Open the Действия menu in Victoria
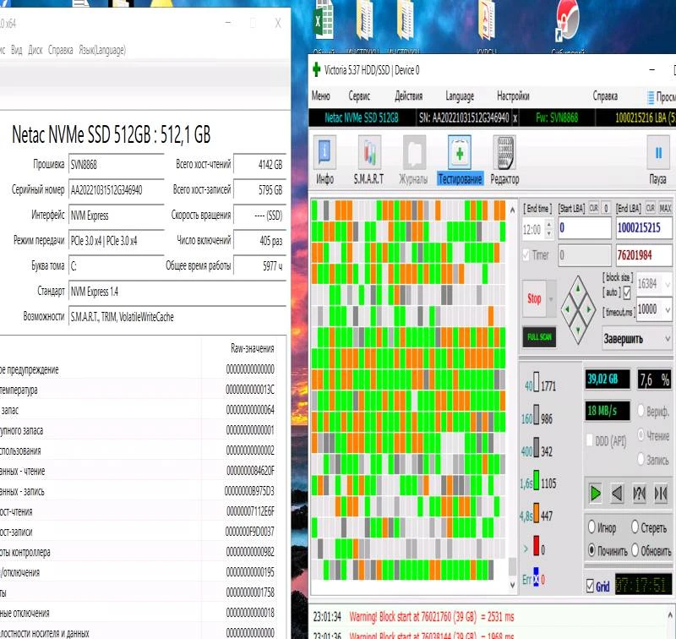Viewport: 676px width, 639px height. point(409,96)
